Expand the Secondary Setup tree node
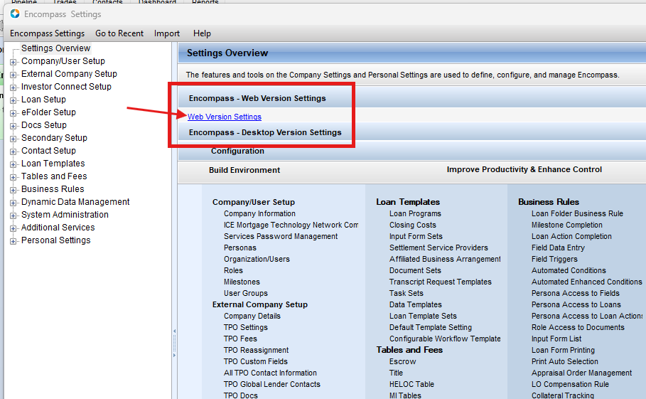 coord(14,139)
